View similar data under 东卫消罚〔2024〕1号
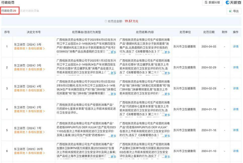The image size is (243, 163). point(29,132)
